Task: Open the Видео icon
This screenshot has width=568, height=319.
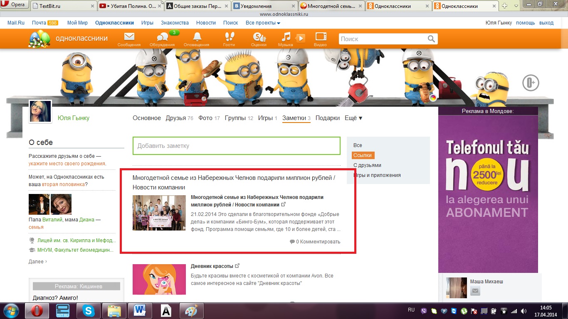Action: click(321, 37)
